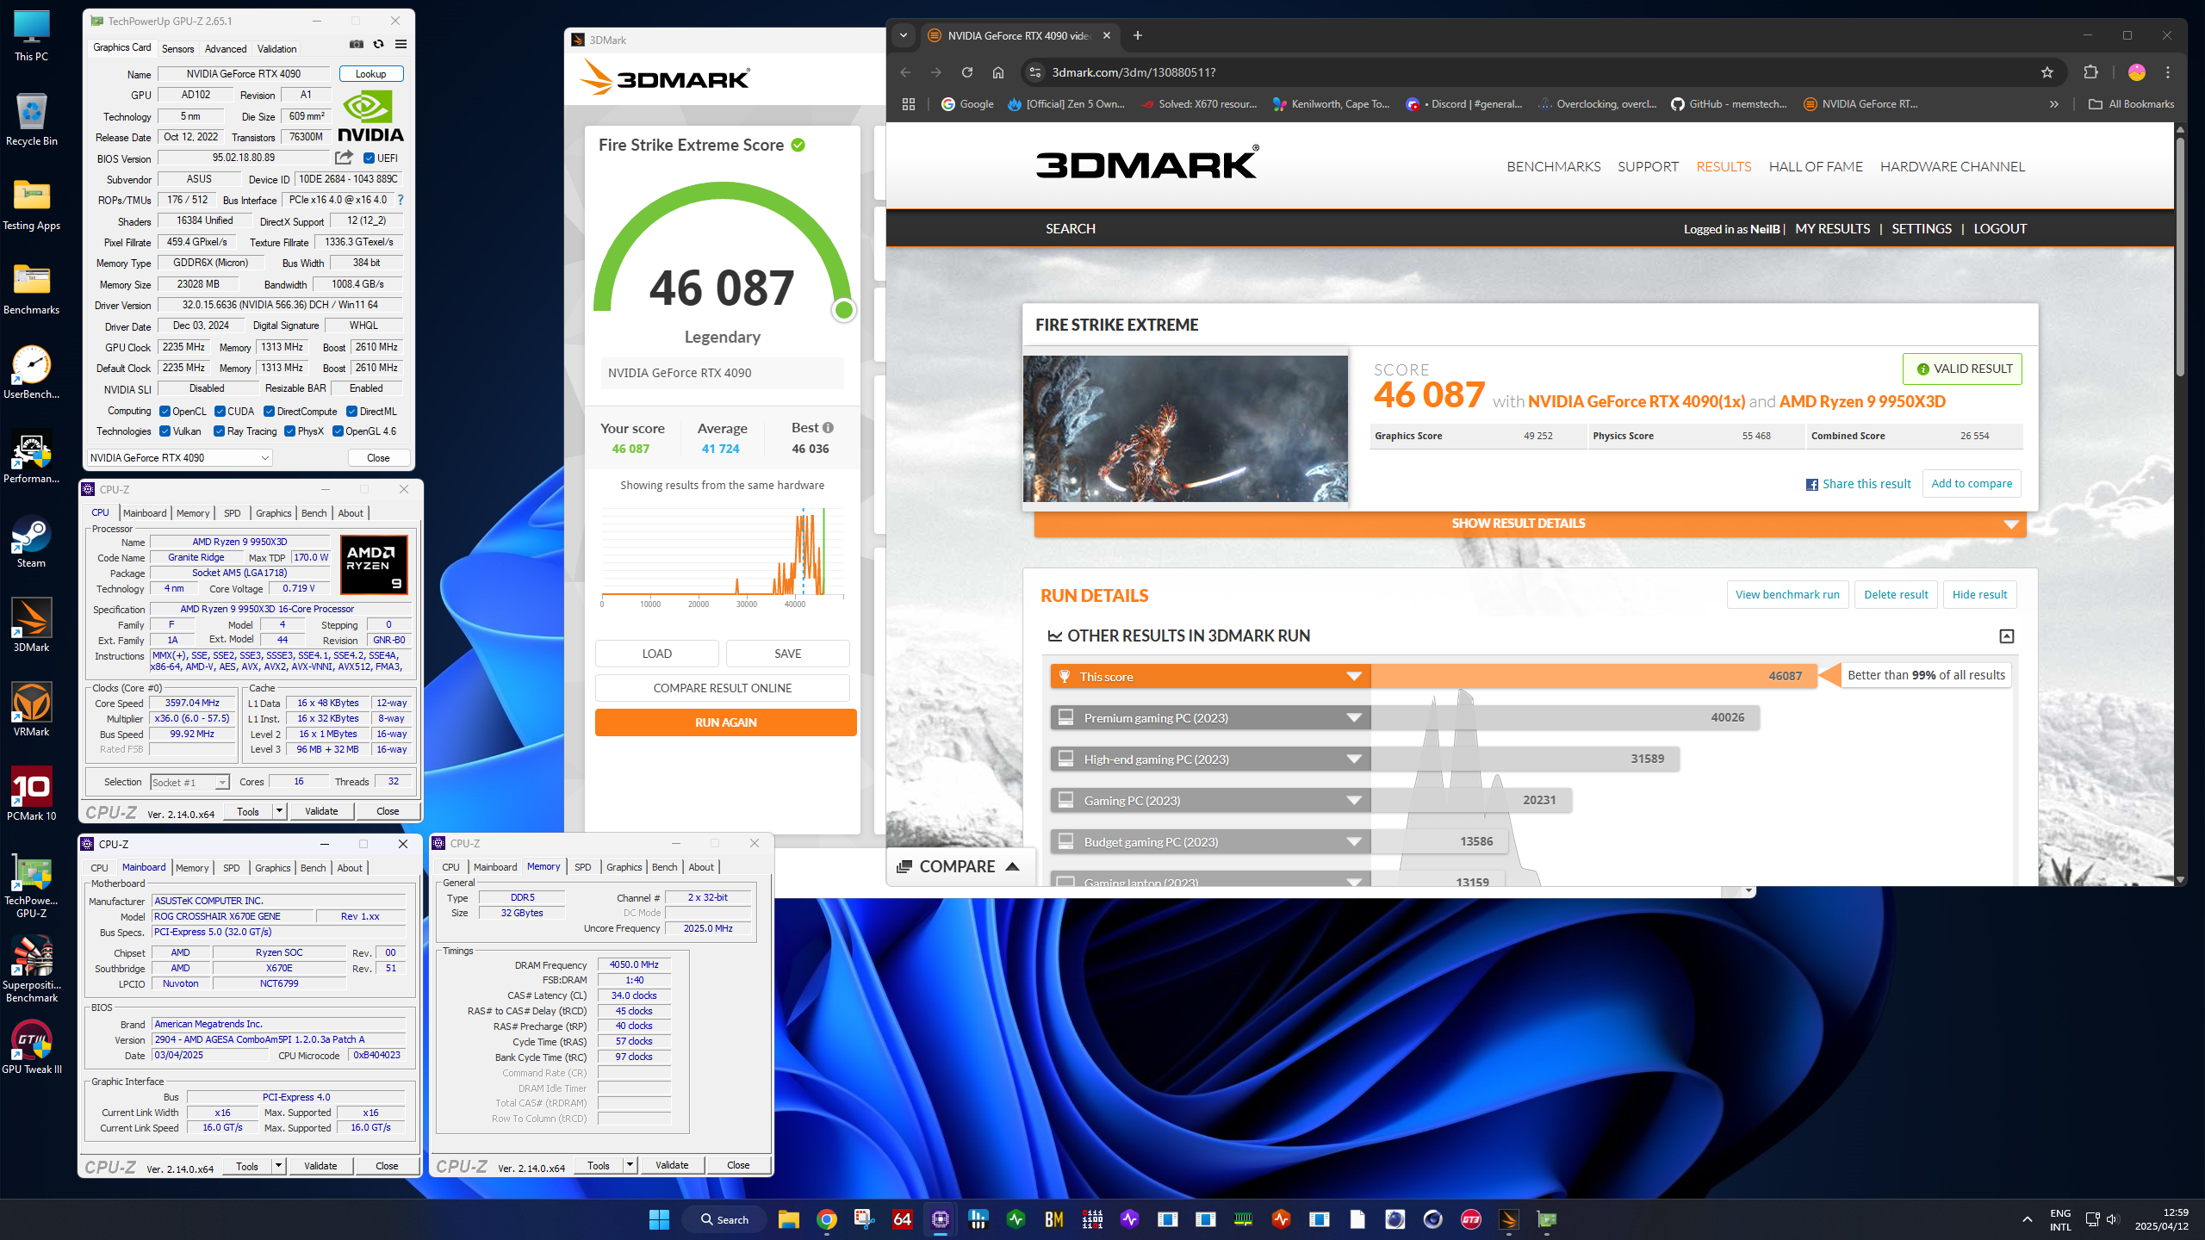This screenshot has width=2205, height=1240.
Task: Open the browser extensions puzzle icon
Action: (x=2090, y=72)
